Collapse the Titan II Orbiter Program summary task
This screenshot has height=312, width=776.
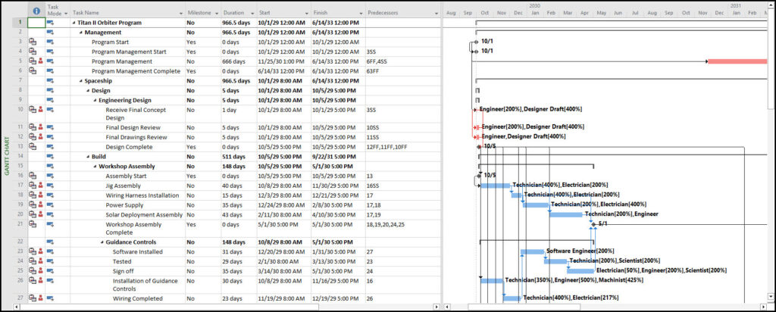[x=74, y=23]
